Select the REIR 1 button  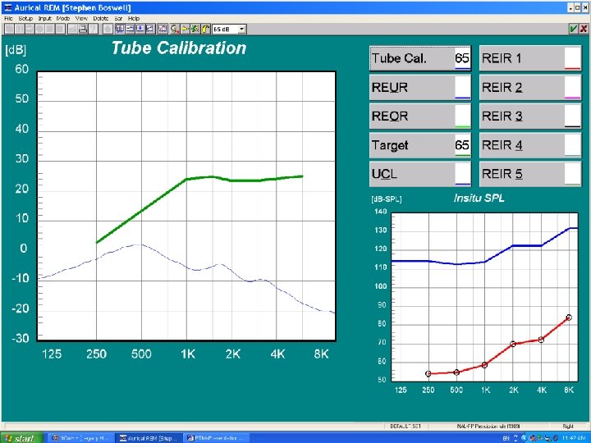click(x=530, y=58)
